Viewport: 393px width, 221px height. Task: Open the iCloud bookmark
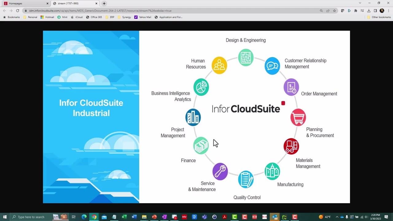click(77, 17)
